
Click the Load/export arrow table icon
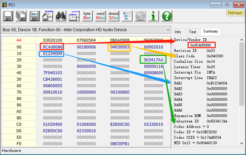(48, 16)
